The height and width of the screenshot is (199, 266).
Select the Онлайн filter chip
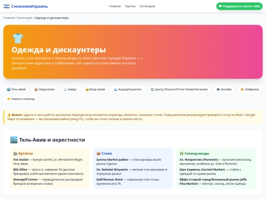coord(224,89)
